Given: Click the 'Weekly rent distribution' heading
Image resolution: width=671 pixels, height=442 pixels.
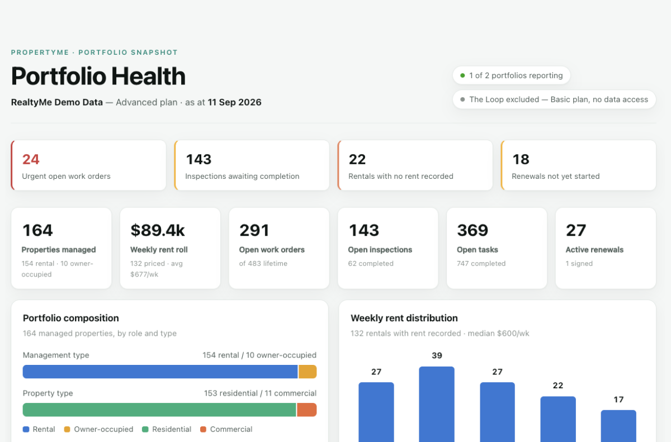Looking at the screenshot, I should tap(404, 318).
